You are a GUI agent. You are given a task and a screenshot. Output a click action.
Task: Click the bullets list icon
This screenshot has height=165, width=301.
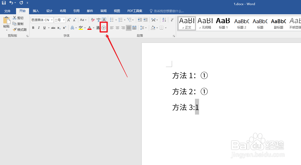pos(112,20)
